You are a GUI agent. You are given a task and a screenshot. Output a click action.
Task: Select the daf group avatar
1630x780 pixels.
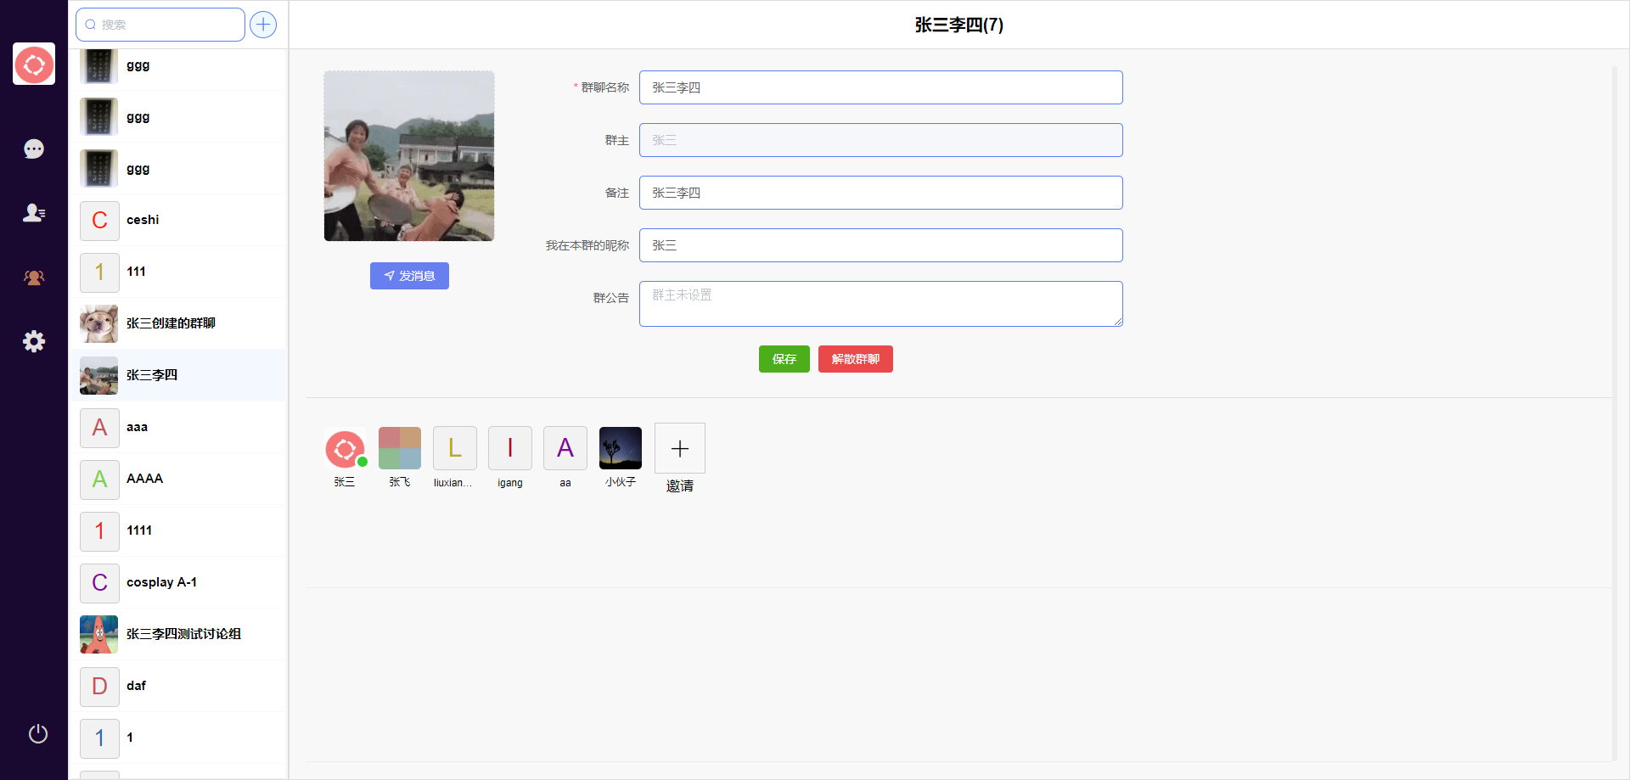(99, 687)
